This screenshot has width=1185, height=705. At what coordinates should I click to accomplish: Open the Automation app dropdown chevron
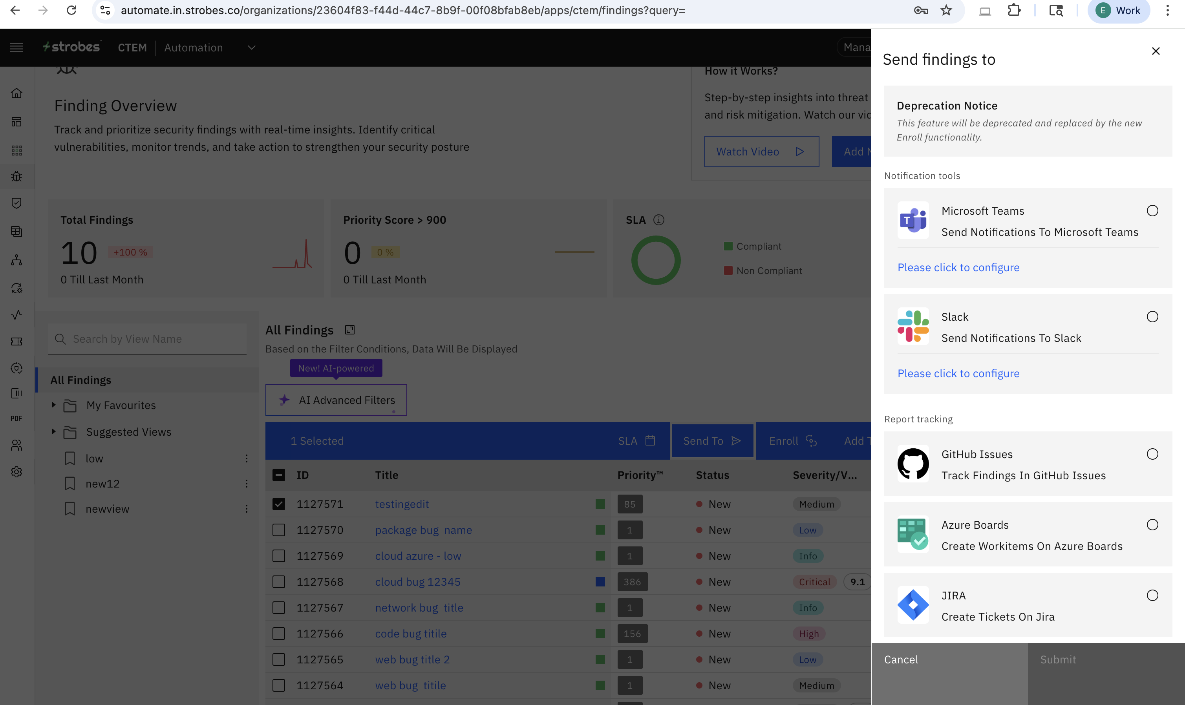[x=252, y=47]
